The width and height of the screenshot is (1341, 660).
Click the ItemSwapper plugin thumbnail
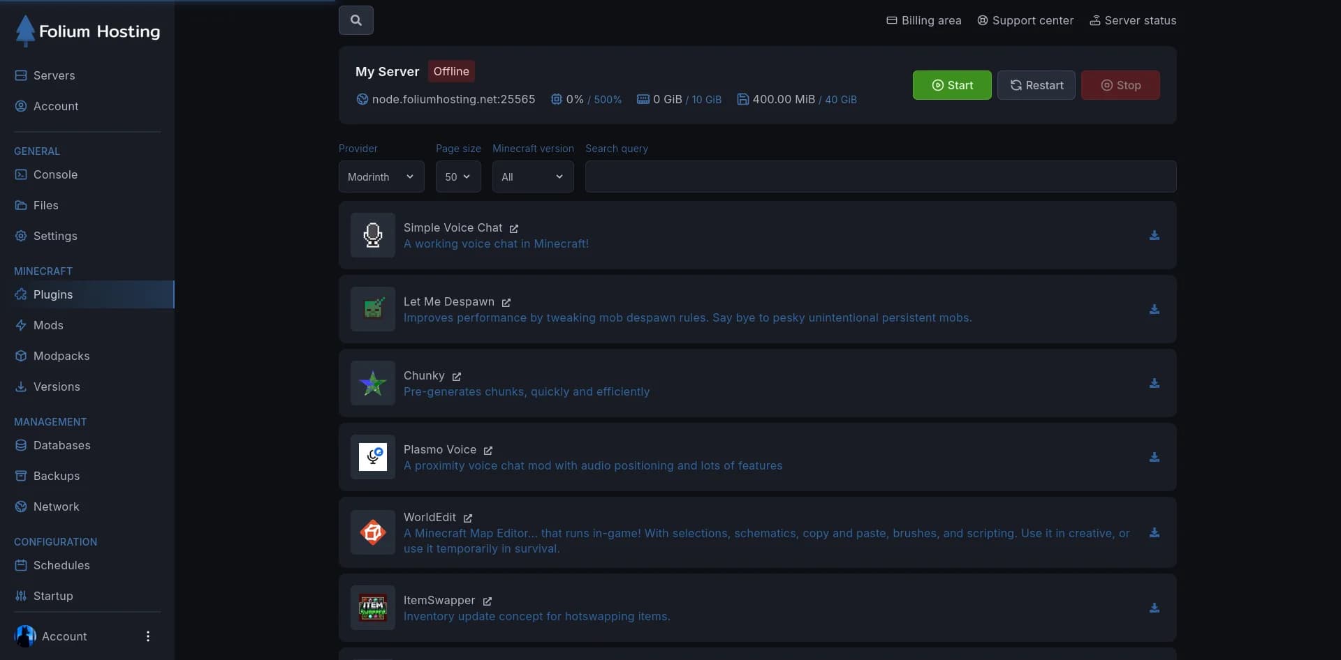373,608
